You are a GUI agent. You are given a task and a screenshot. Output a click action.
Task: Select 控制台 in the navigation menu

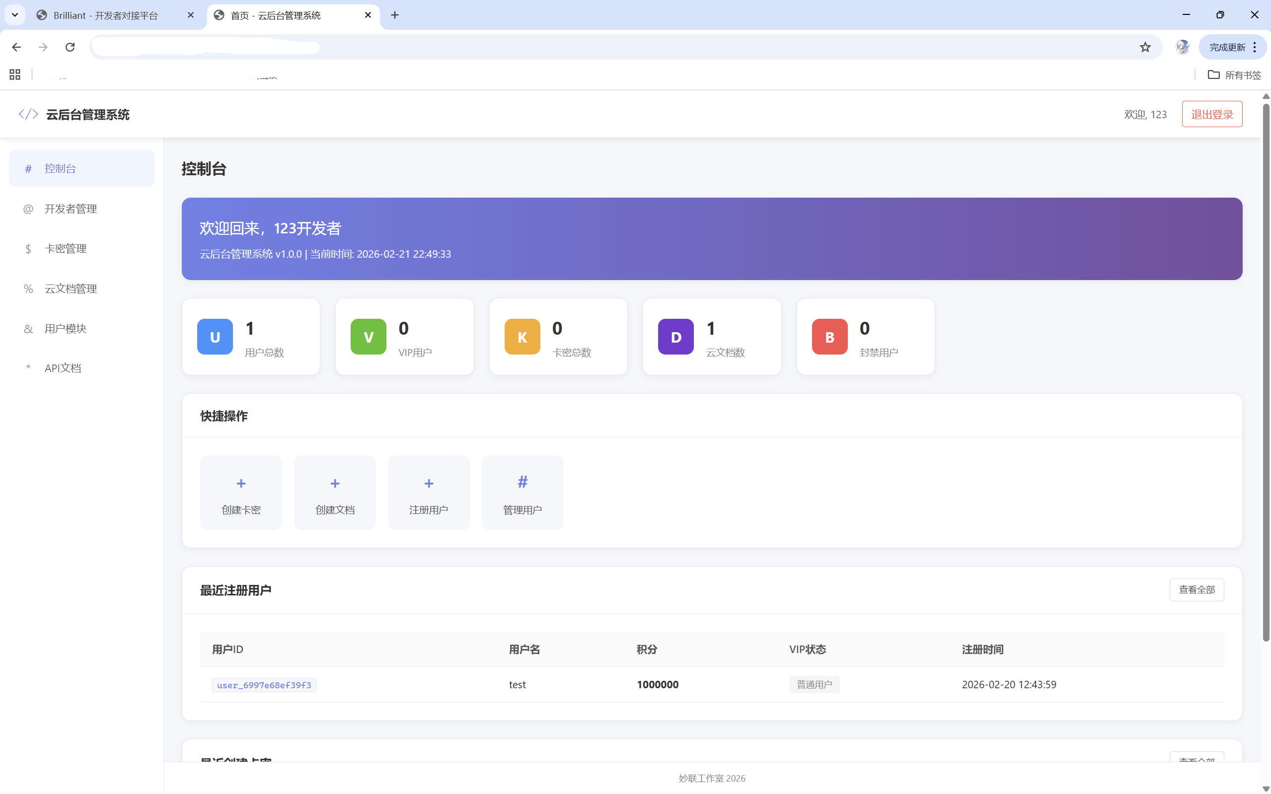(61, 168)
